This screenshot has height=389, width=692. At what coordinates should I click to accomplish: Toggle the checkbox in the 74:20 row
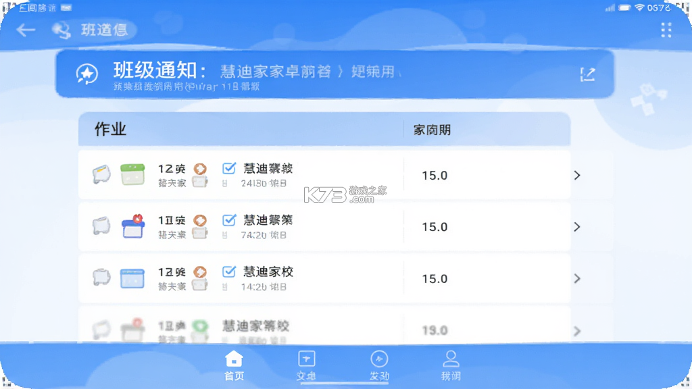point(228,219)
